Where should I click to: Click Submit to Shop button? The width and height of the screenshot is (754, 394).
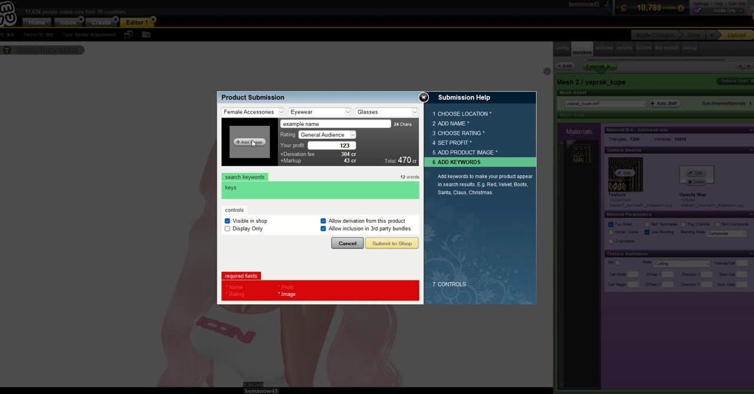(392, 243)
